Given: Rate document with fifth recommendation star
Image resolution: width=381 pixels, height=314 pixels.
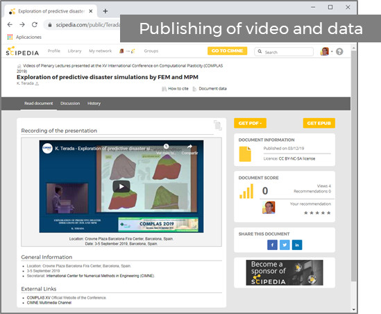Looking at the screenshot, I should 329,213.
